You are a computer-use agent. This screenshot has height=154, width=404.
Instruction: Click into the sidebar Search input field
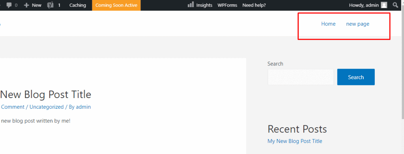pyautogui.click(x=301, y=77)
